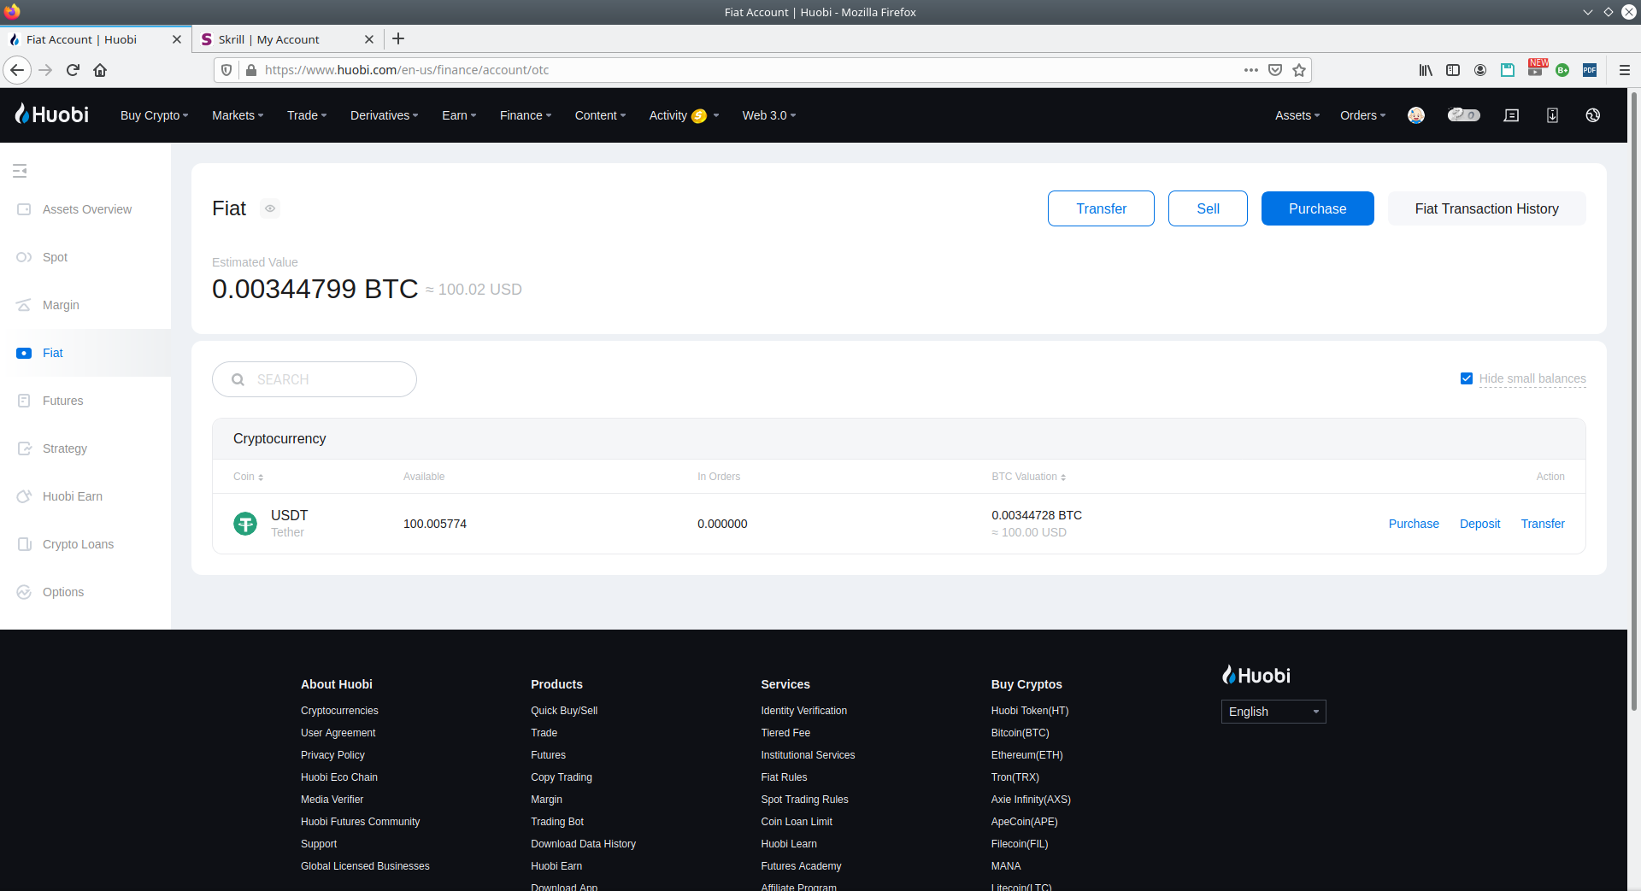Open Assets Overview in sidebar
This screenshot has height=891, width=1641.
tap(85, 209)
